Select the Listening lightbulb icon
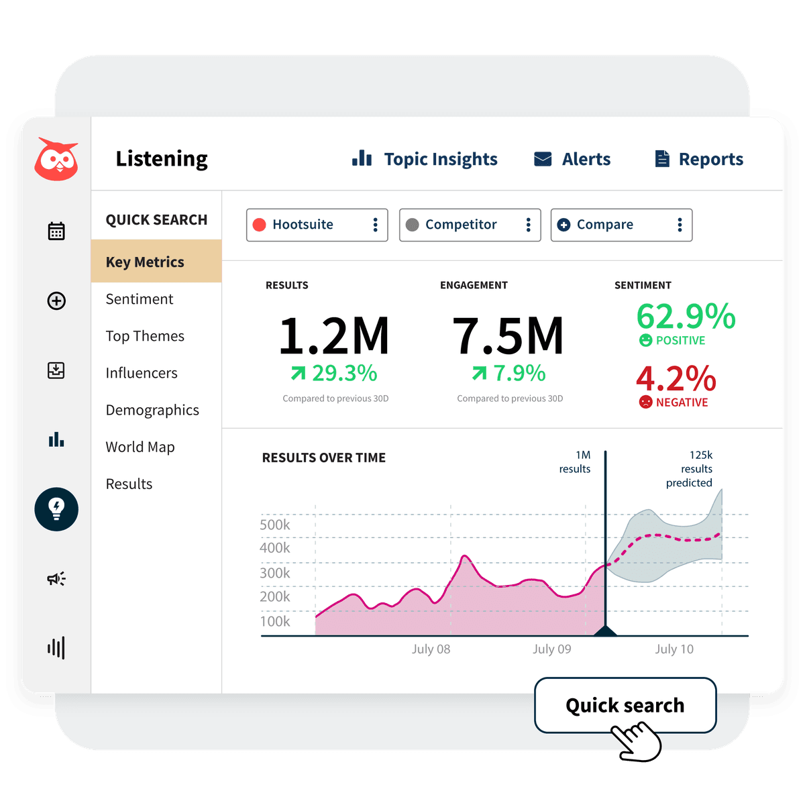 (x=56, y=508)
